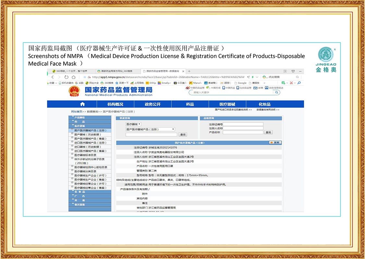Screen dimensions: 365x259
Task: Expand the 相关链接 sidebar section
Action: 90,205
